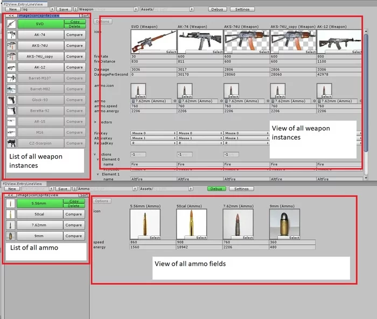
Task: Click the AK-74 (Weapon) image
Action: 200,41
